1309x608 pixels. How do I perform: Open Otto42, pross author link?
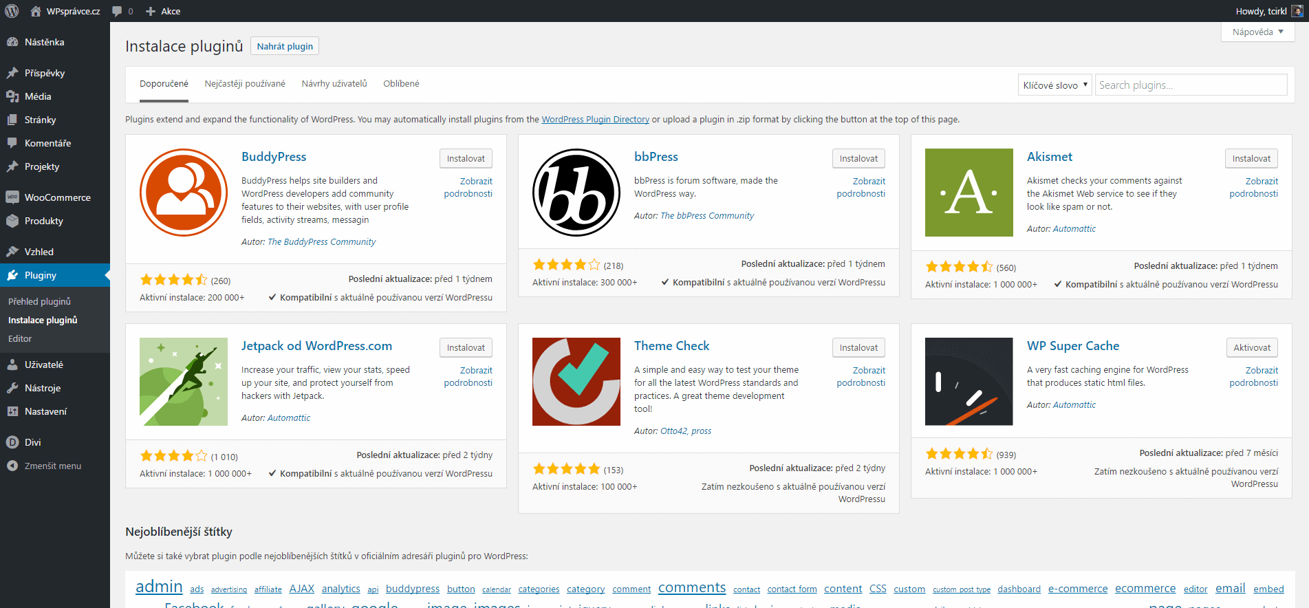[x=686, y=431]
